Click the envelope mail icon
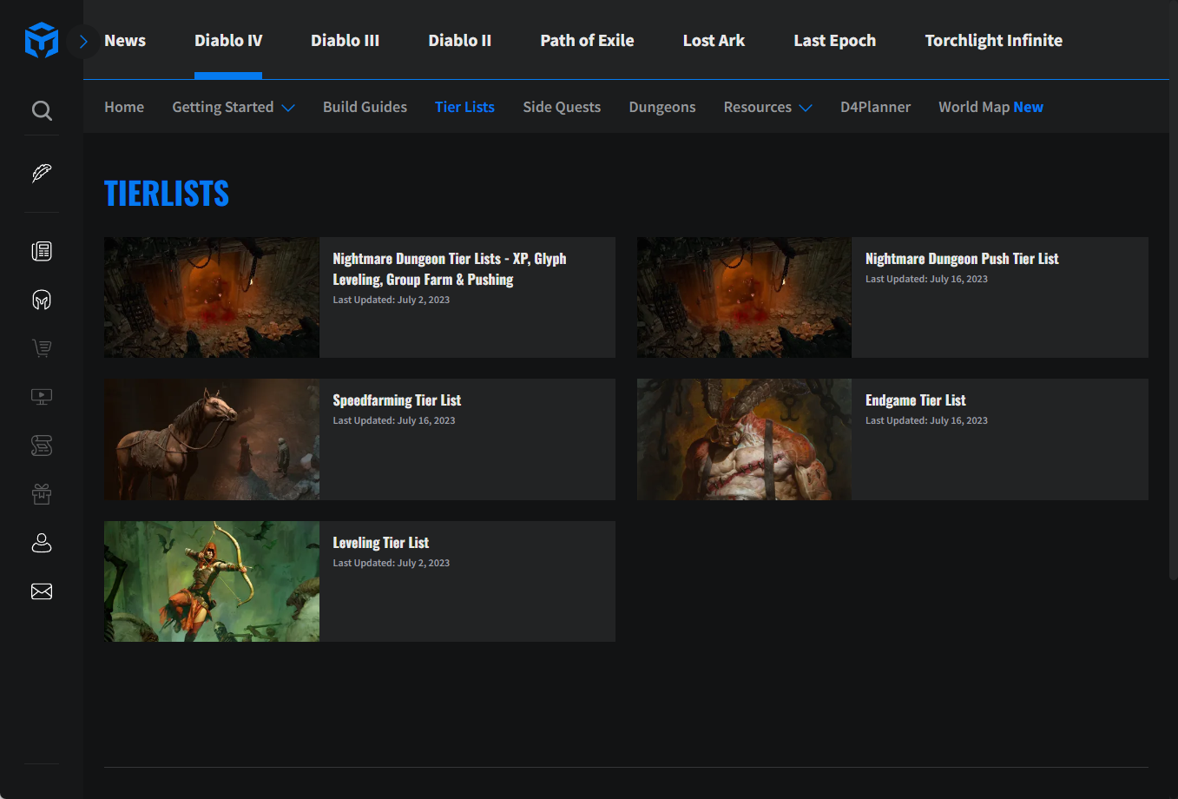This screenshot has width=1178, height=799. [42, 591]
